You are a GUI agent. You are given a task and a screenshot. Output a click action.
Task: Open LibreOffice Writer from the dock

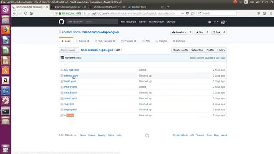pos(6,40)
